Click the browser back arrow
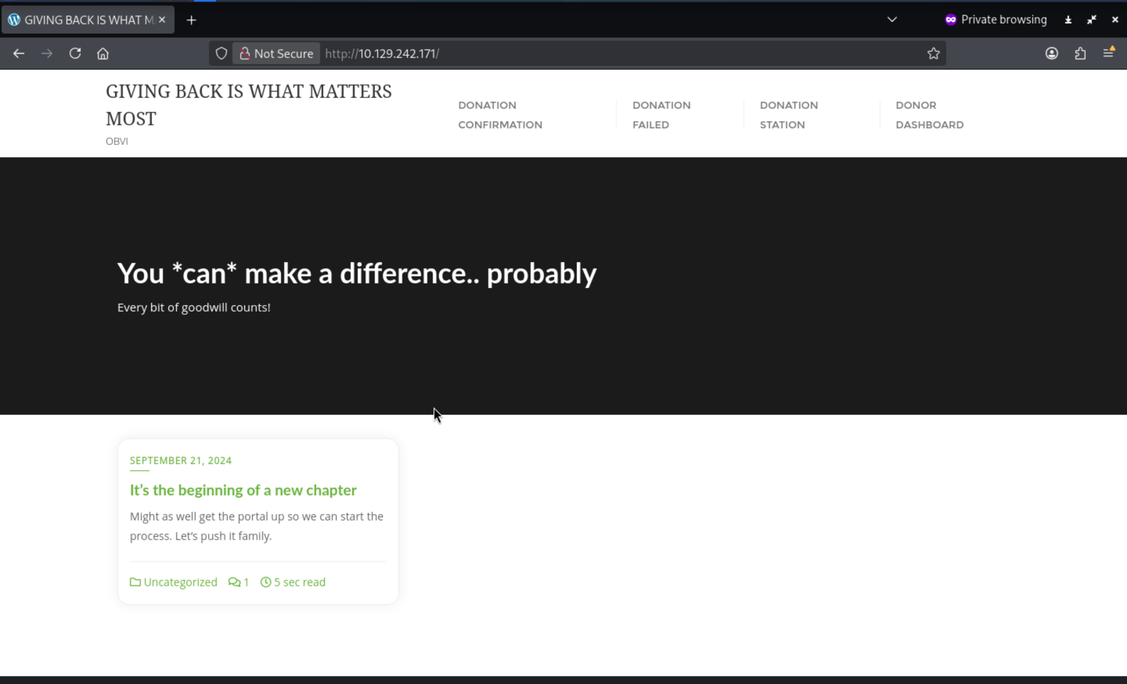The width and height of the screenshot is (1127, 684). pyautogui.click(x=19, y=54)
